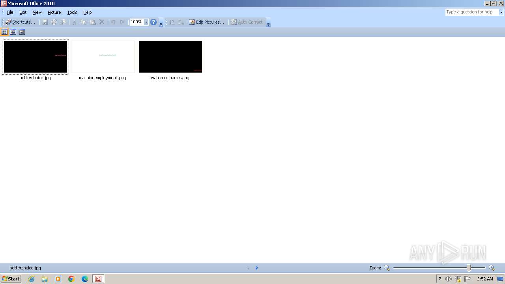
Task: Click the watercompanies.jpg file name
Action: 170,78
